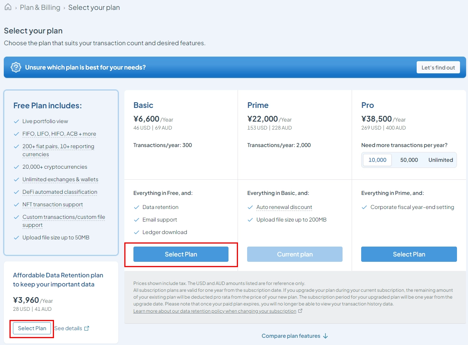Click the Ledger download feature text

[x=165, y=232]
